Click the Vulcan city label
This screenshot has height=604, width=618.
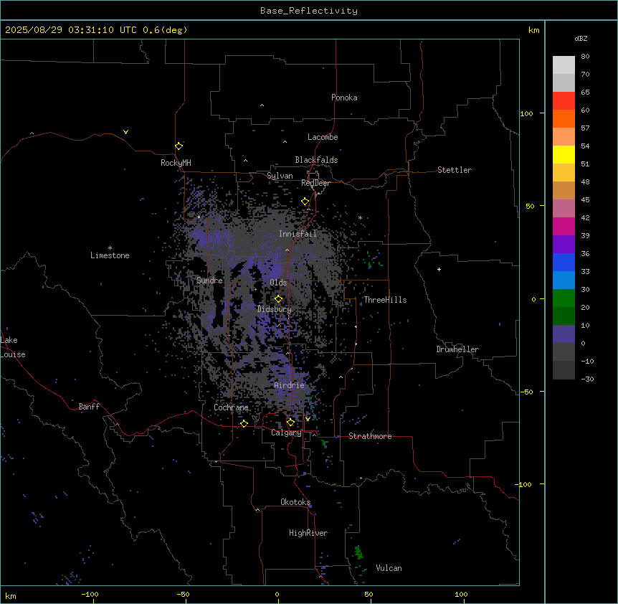click(x=389, y=568)
